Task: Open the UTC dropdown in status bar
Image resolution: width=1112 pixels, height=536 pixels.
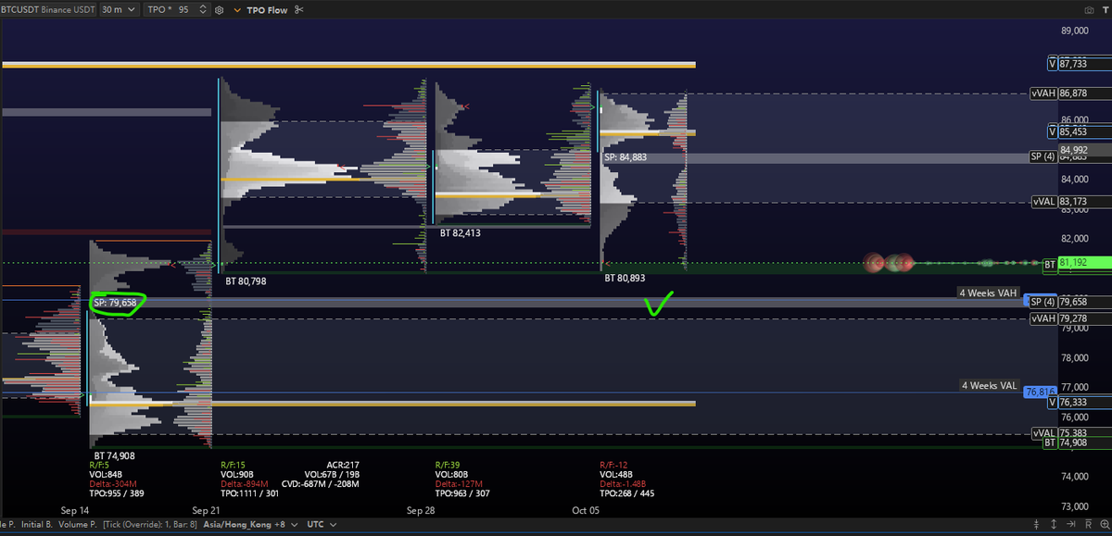Action: pos(321,524)
